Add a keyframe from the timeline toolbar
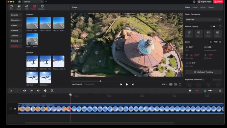The width and height of the screenshot is (227, 128). tap(45, 91)
